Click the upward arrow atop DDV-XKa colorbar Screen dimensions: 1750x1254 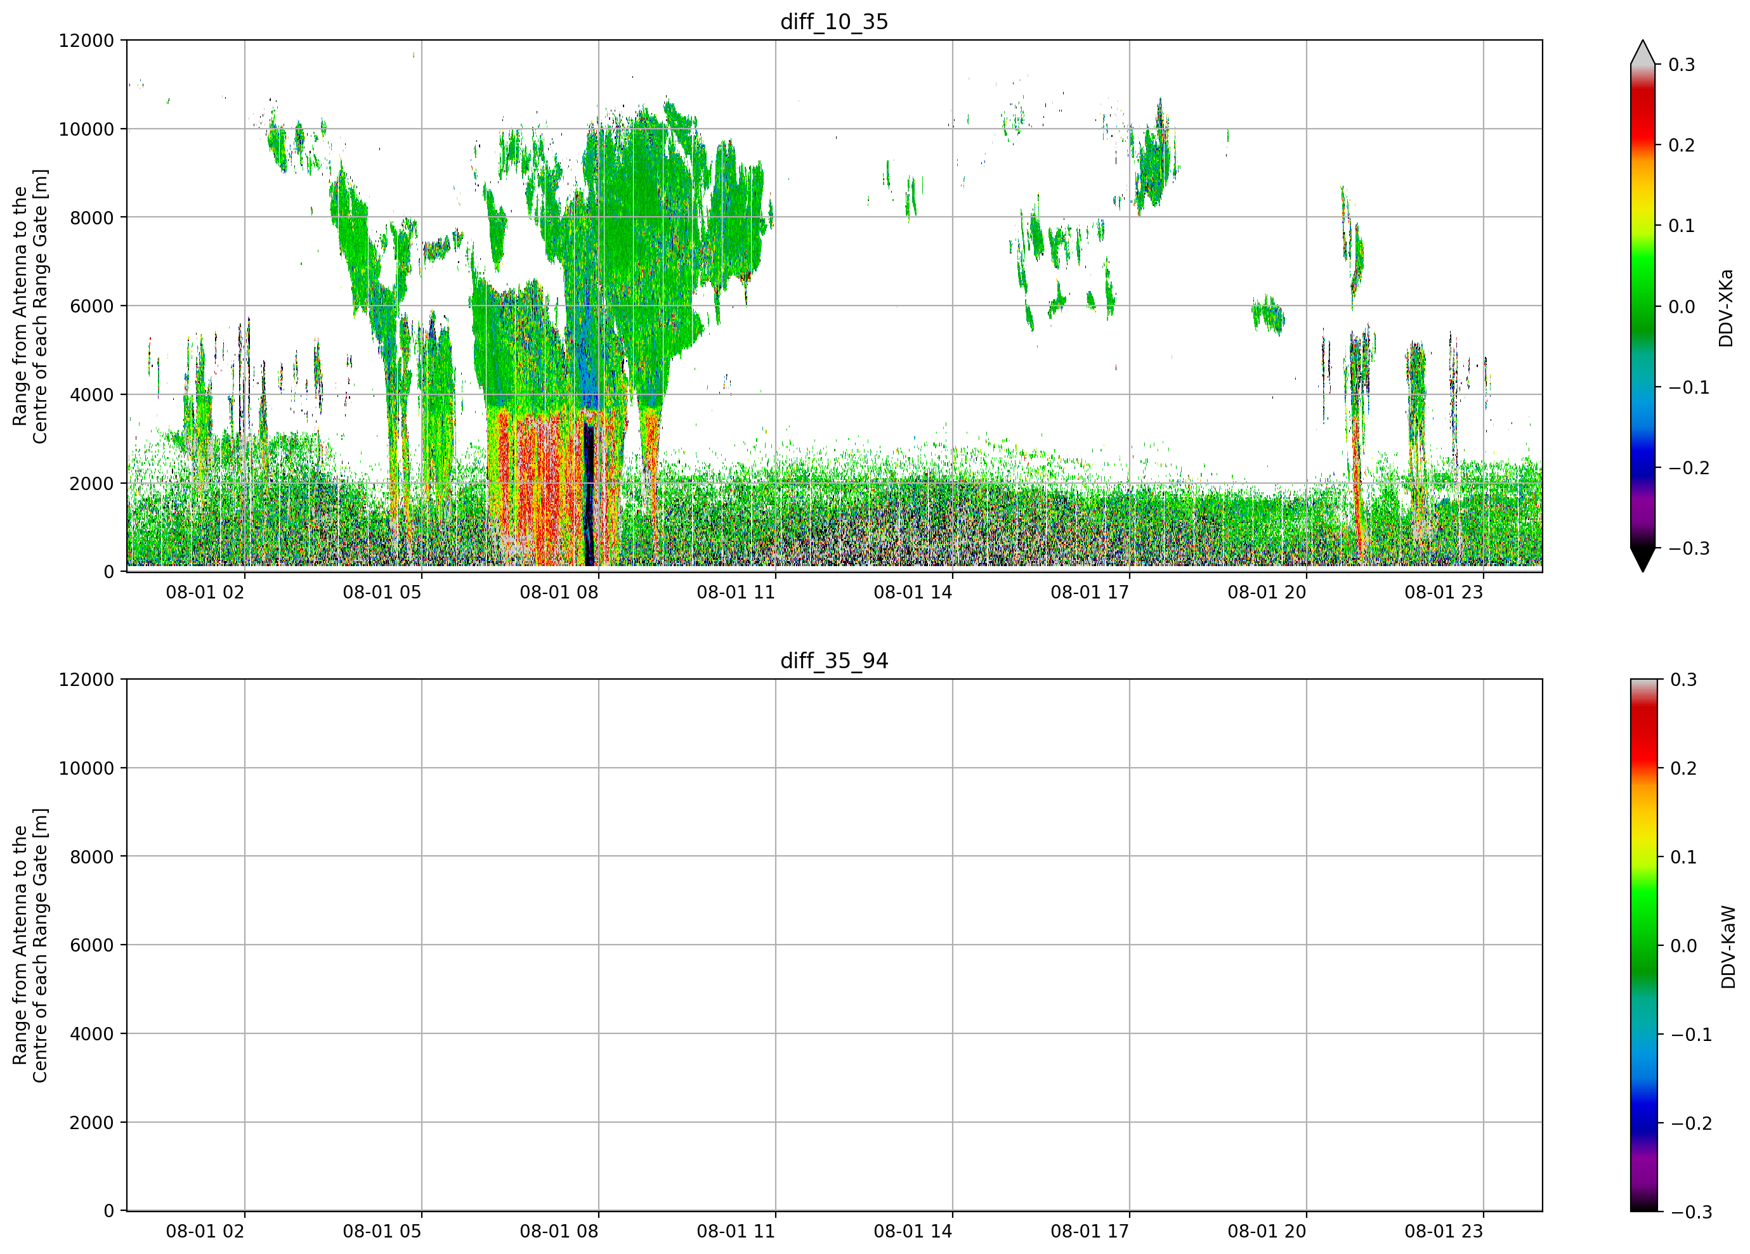tap(1643, 52)
